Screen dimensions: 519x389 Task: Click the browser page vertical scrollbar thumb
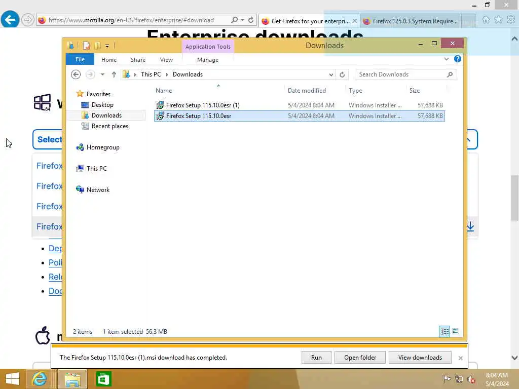point(514,198)
